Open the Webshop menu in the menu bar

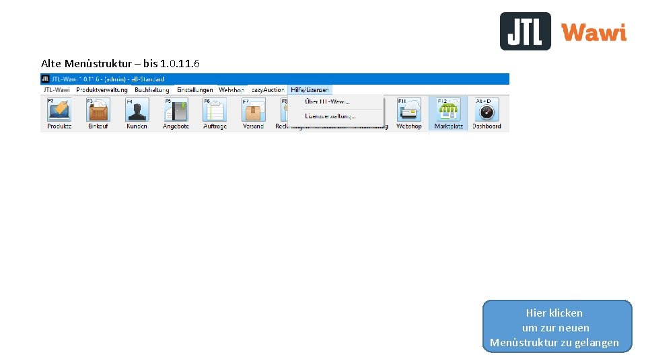(x=231, y=89)
